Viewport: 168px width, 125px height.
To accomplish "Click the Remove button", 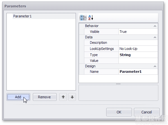I will (x=45, y=97).
